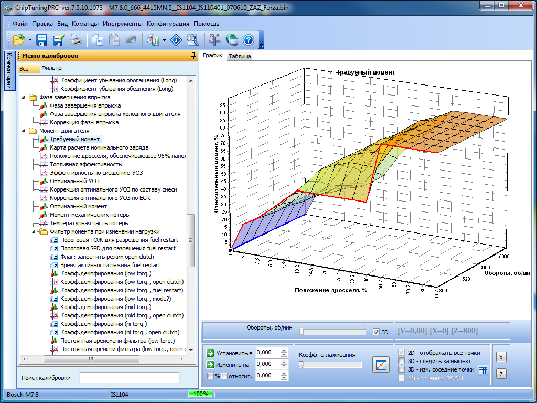Toggle the 3D checkbox next to RPM slider
Screen dimensions: 537x403
pyautogui.click(x=376, y=332)
